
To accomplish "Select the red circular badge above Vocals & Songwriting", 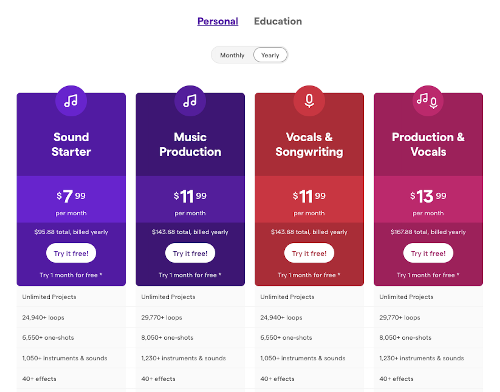I will tap(309, 100).
